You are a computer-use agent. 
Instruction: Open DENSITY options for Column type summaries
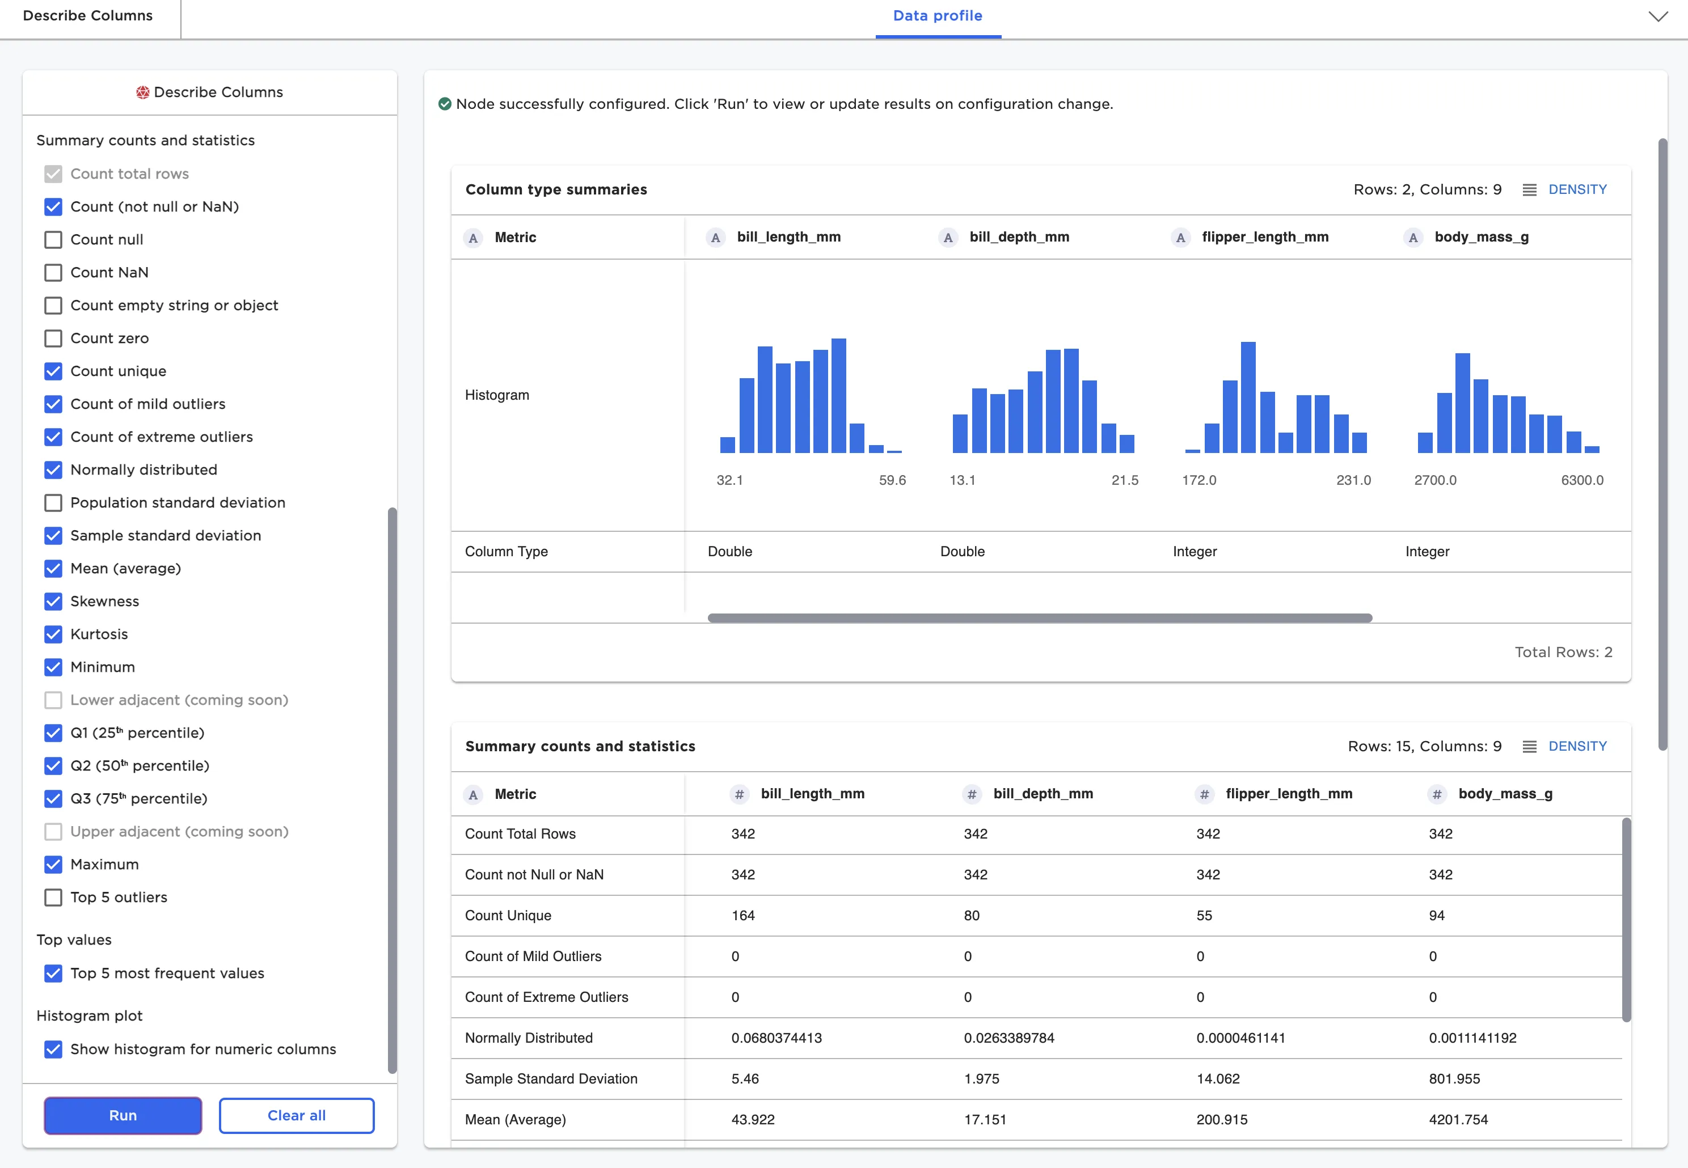click(x=1577, y=189)
